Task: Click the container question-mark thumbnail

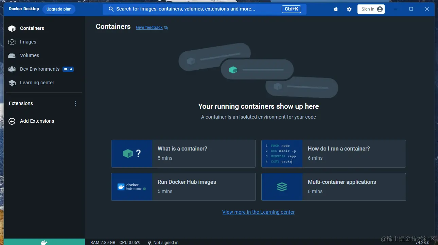Action: [132, 154]
